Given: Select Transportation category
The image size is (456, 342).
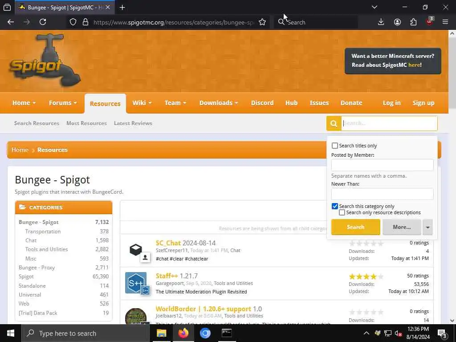Looking at the screenshot, I should point(43,232).
